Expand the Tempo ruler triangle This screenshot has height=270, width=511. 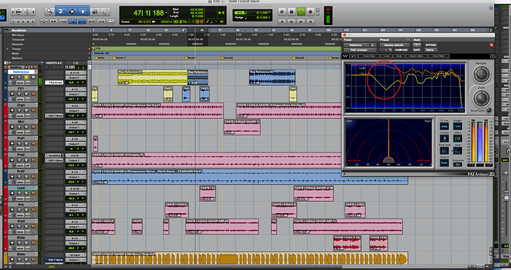point(7,49)
